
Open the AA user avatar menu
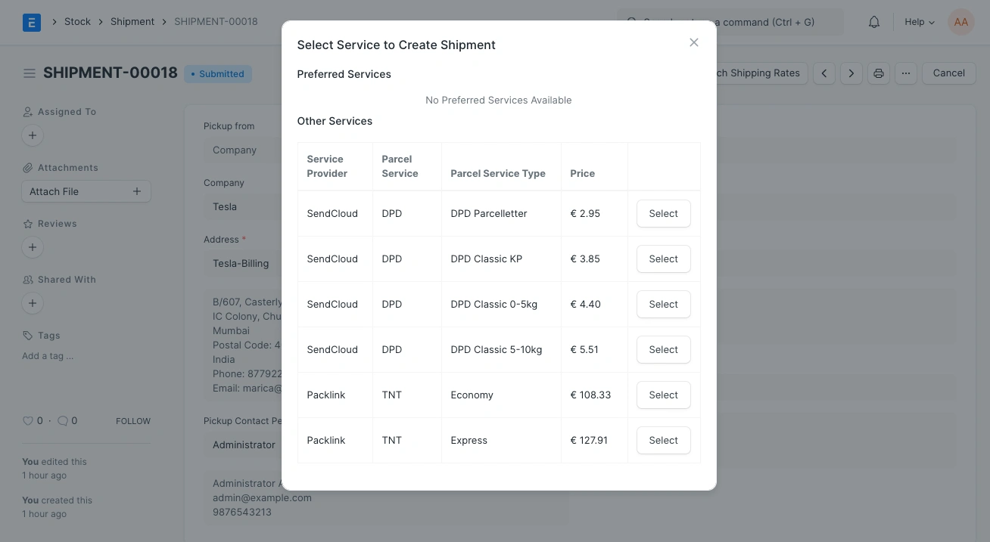click(x=960, y=22)
